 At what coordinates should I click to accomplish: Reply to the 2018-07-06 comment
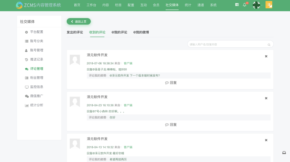click(171, 83)
